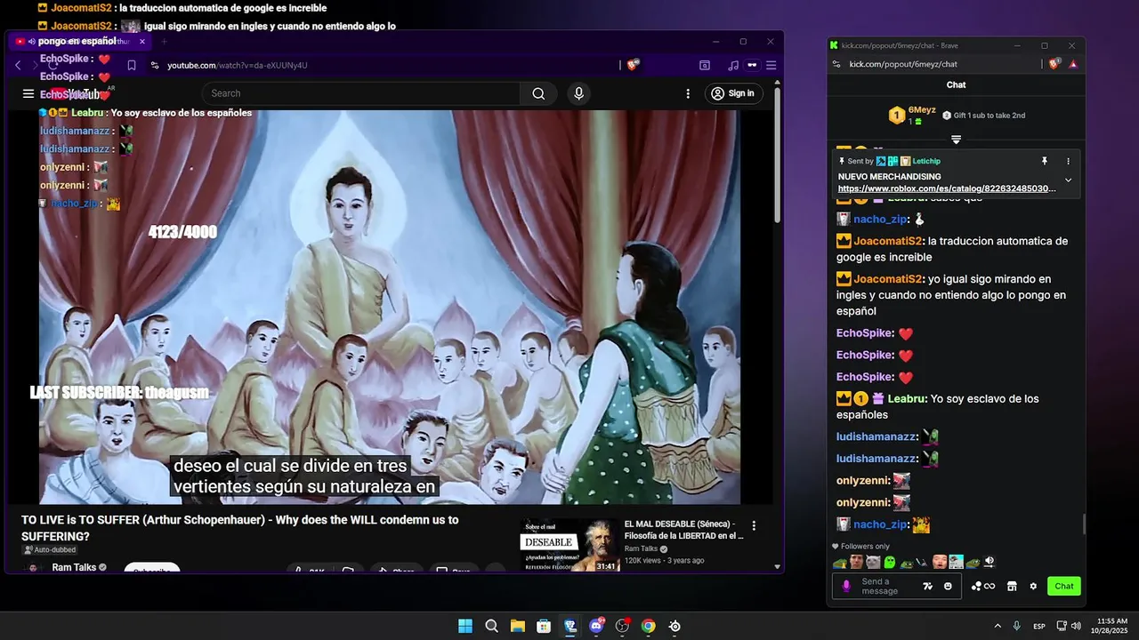
Task: Open Windows taskbar Search
Action: tap(491, 626)
